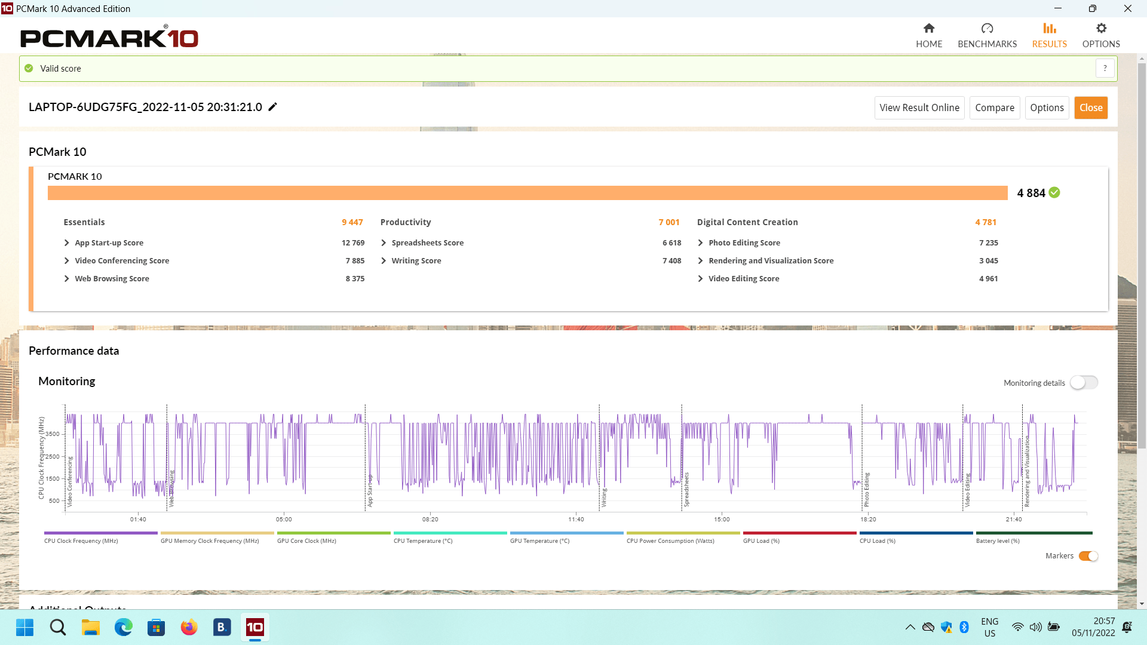
Task: Click the question mark help icon
Action: point(1105,69)
